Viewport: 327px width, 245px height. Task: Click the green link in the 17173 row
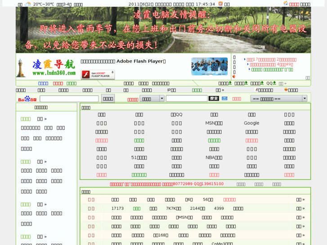137,209
